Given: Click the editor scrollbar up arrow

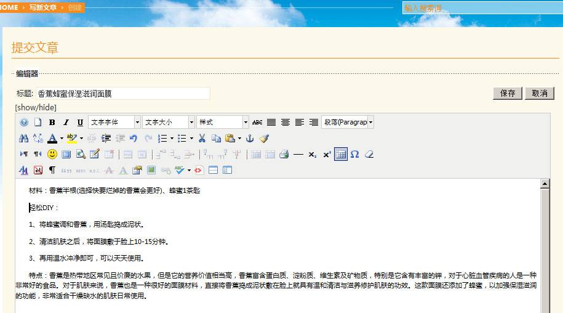Looking at the screenshot, I should pyautogui.click(x=545, y=184).
